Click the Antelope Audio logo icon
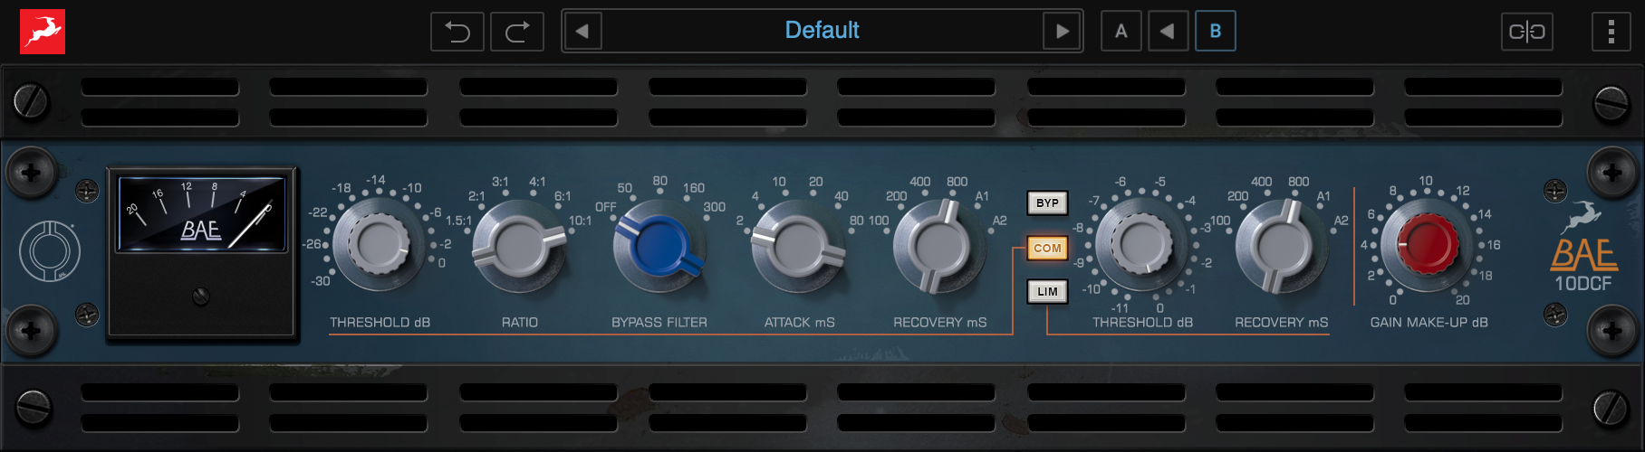 pyautogui.click(x=43, y=32)
